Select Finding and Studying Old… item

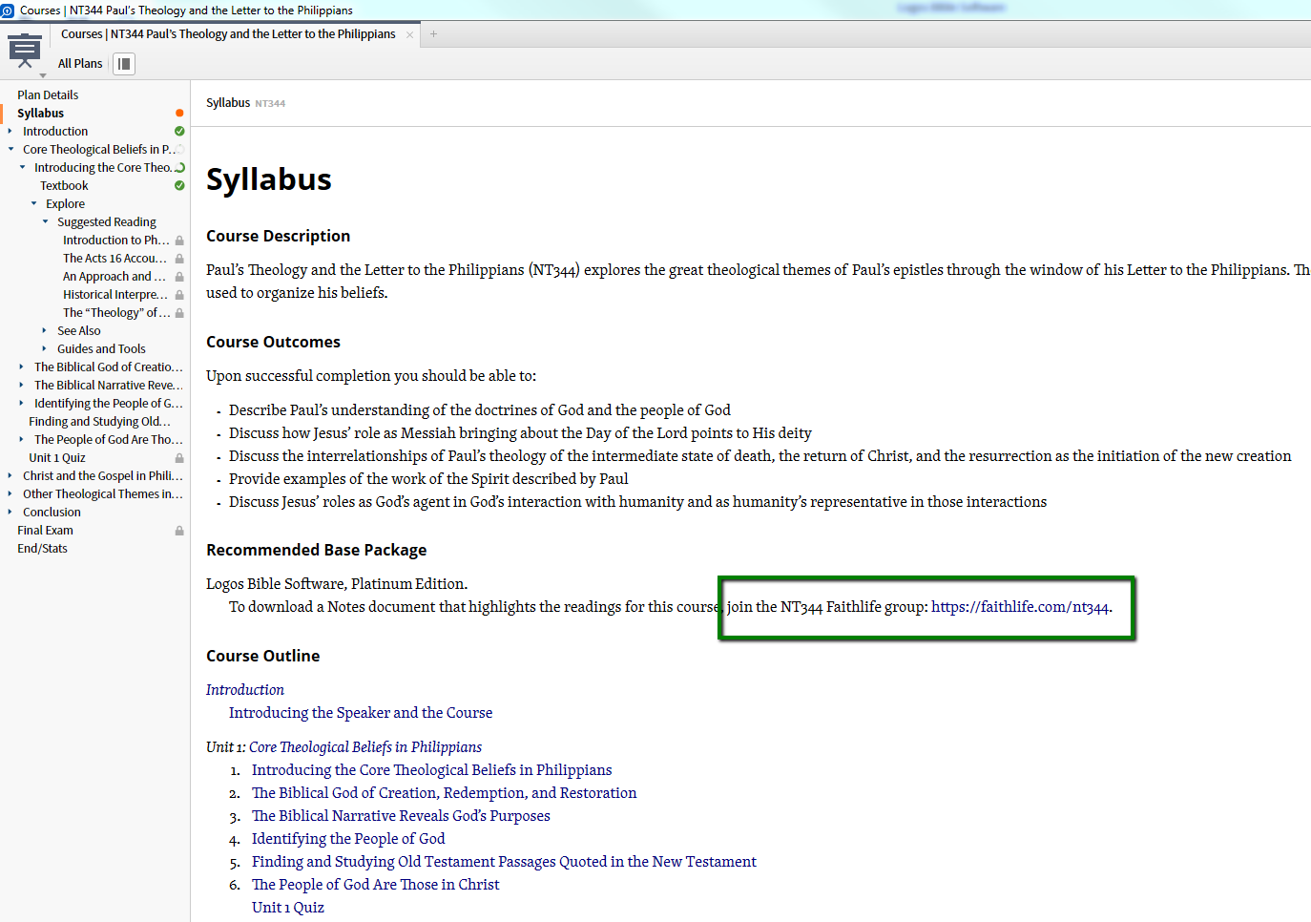pos(99,421)
